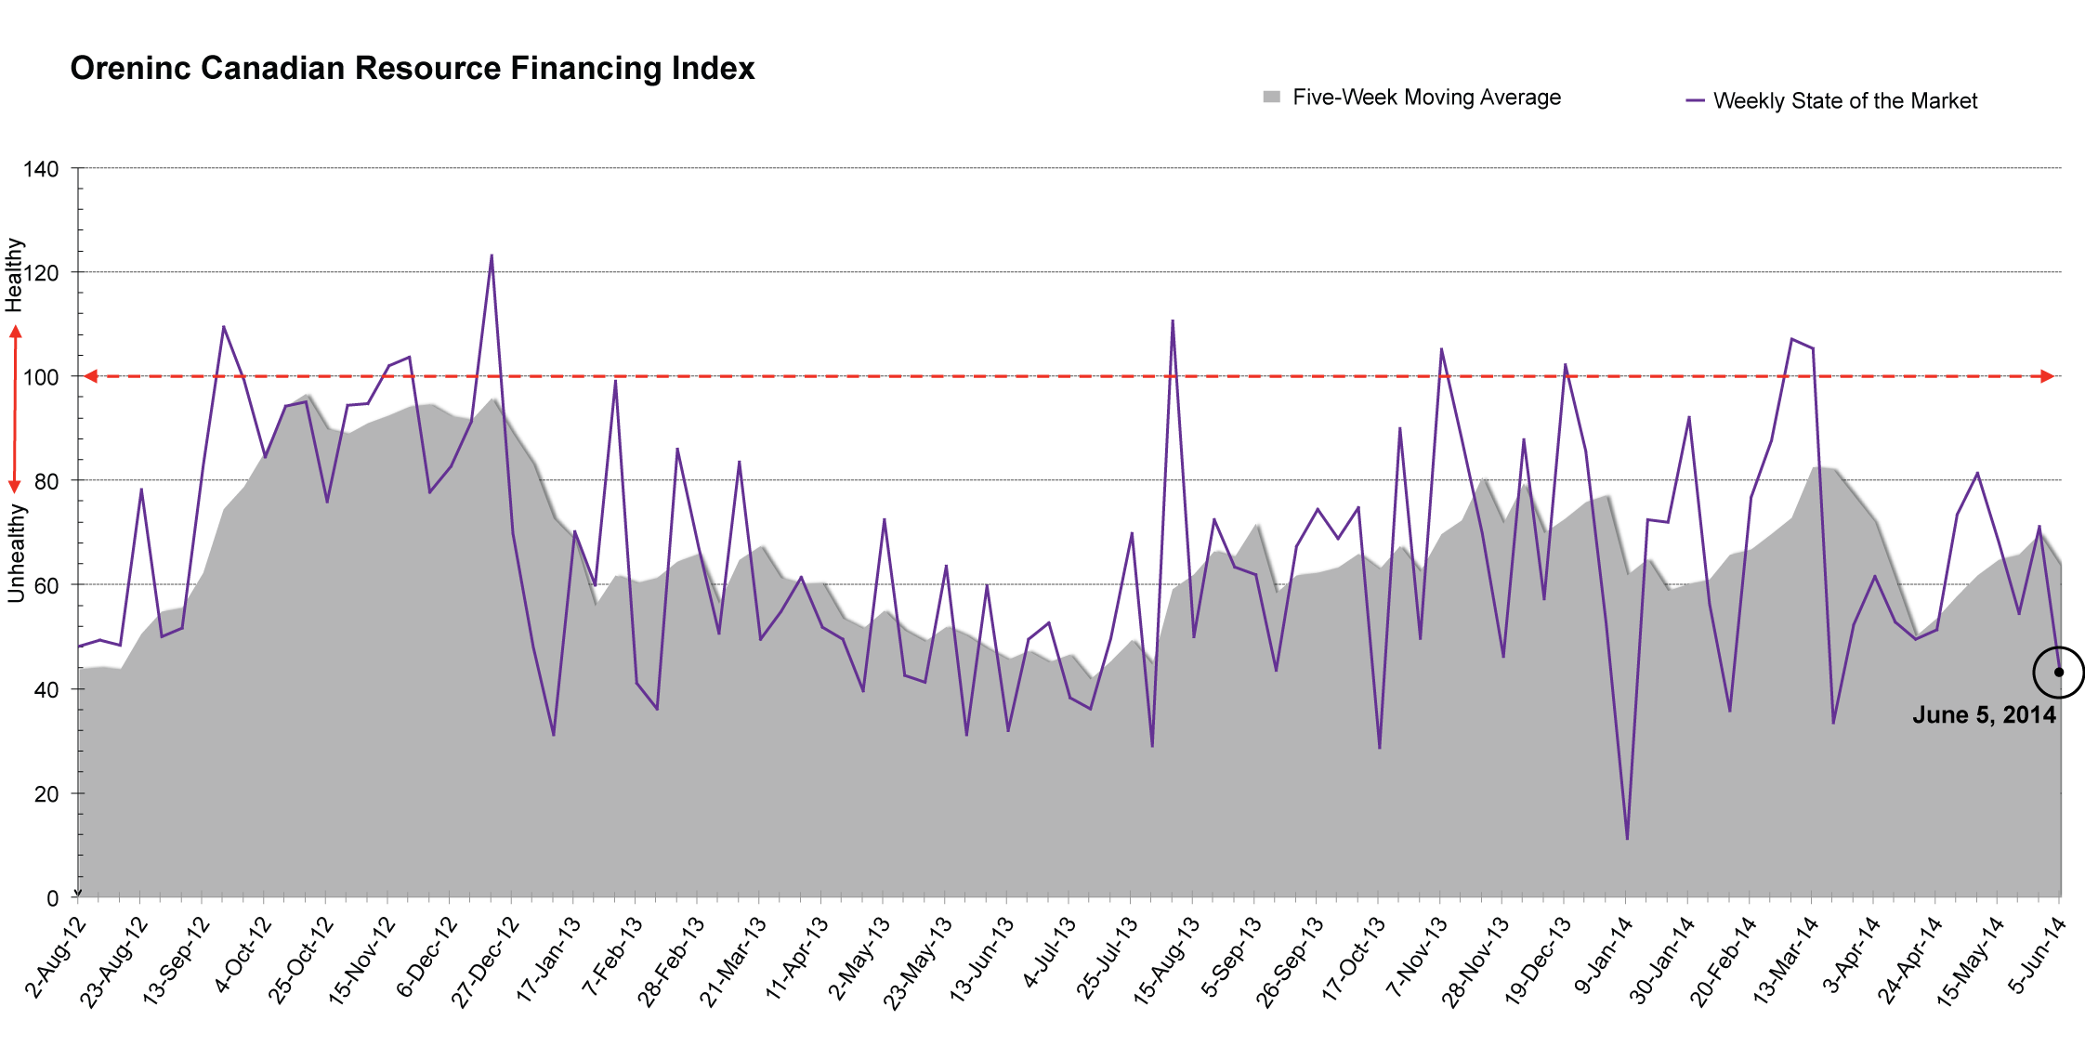Click the 140 y-axis value

click(41, 169)
